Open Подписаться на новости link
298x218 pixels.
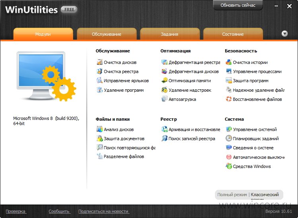click(x=103, y=211)
